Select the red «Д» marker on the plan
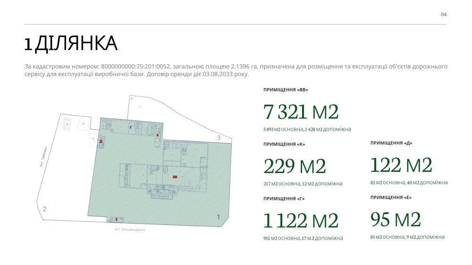Viewport: 472px width, 265px height. coord(101,141)
